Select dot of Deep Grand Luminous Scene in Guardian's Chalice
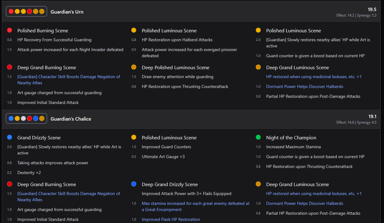The height and width of the screenshot is (223, 384). point(258,184)
